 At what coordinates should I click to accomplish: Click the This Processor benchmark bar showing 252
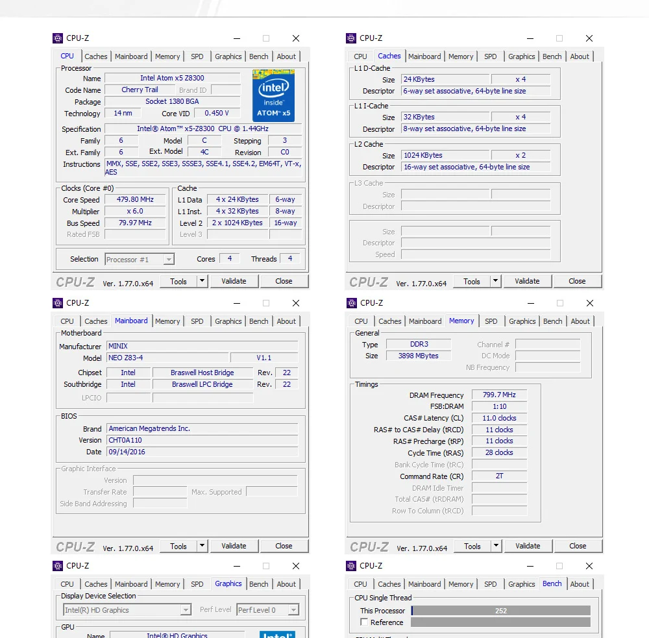pos(501,611)
